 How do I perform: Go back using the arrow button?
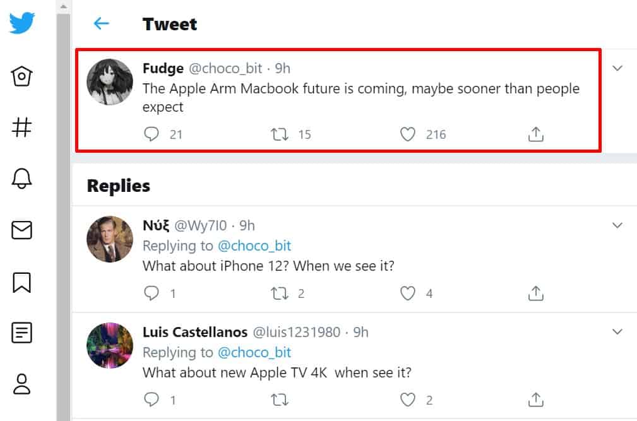pyautogui.click(x=101, y=24)
